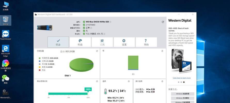Click the green check beside 通知 无
This screenshot has width=230, height=103.
(84, 31)
